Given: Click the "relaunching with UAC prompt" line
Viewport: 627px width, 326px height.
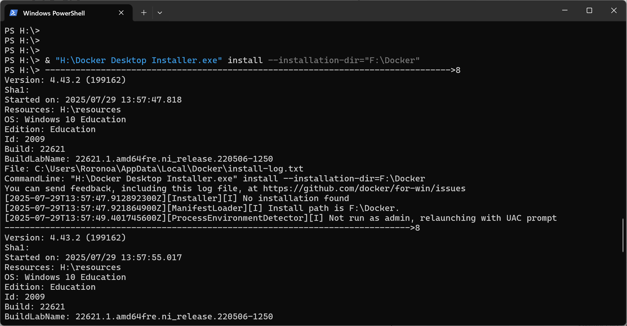Looking at the screenshot, I should coord(281,218).
